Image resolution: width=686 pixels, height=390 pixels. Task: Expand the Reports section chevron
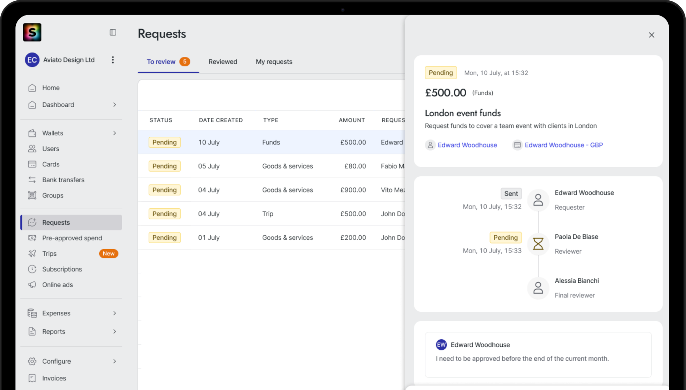tap(115, 331)
